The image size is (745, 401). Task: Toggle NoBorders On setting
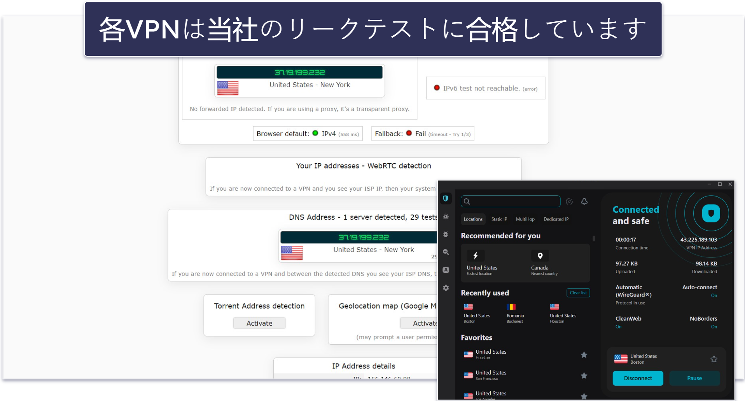[x=714, y=327]
